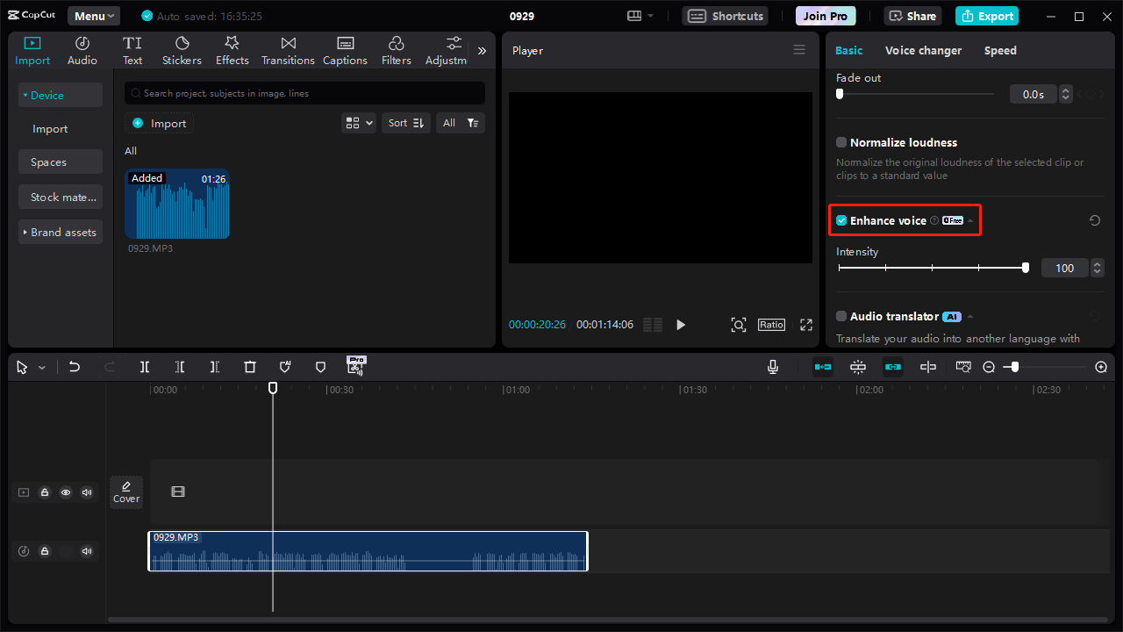Image resolution: width=1123 pixels, height=632 pixels.
Task: Enable the Audio translator checkbox
Action: pos(841,316)
